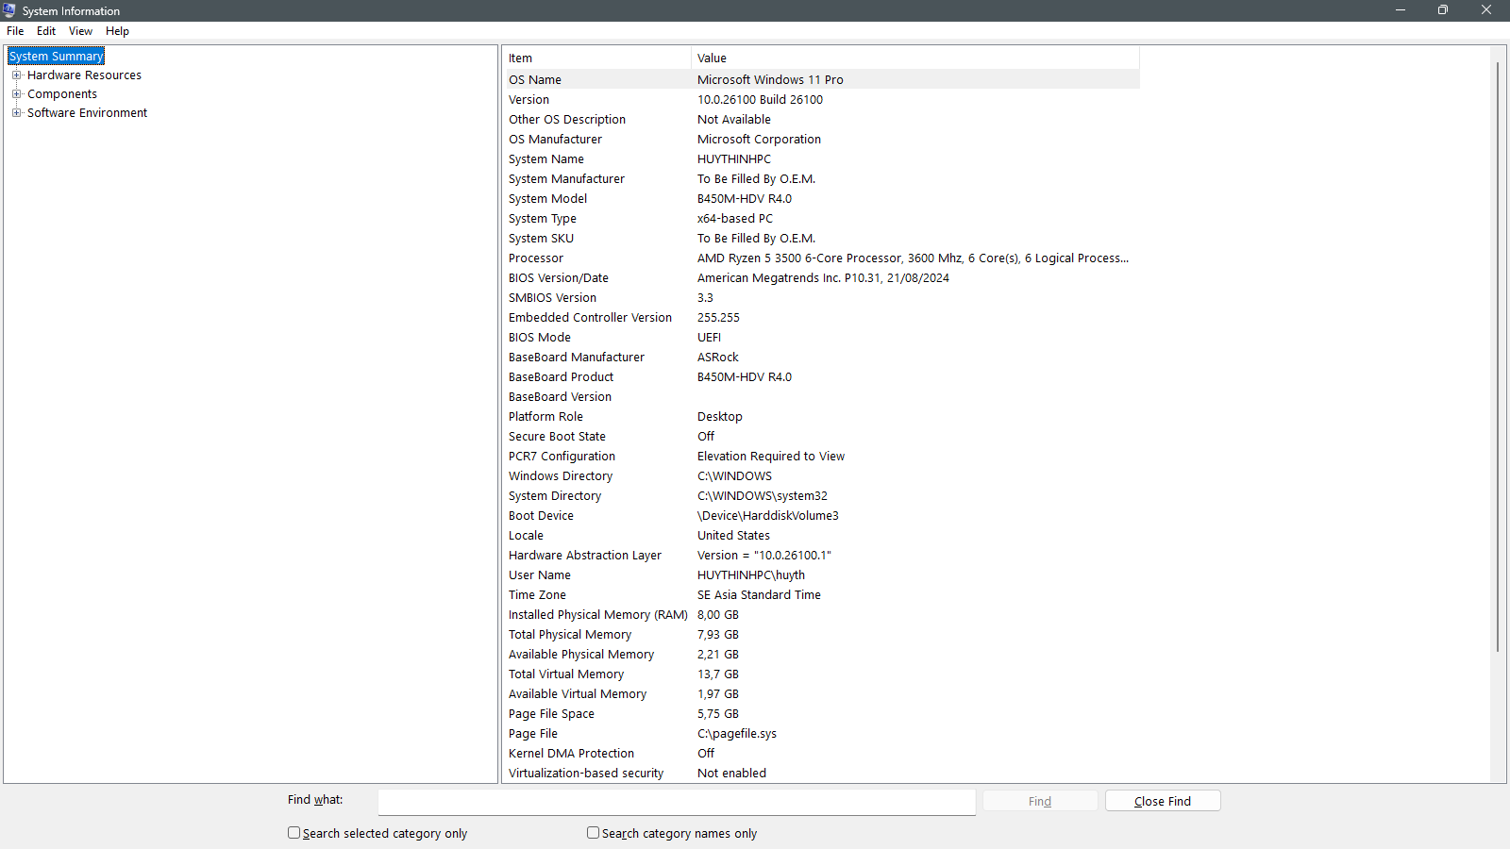Select the Installed Physical Memory (RAM) row

pos(821,615)
